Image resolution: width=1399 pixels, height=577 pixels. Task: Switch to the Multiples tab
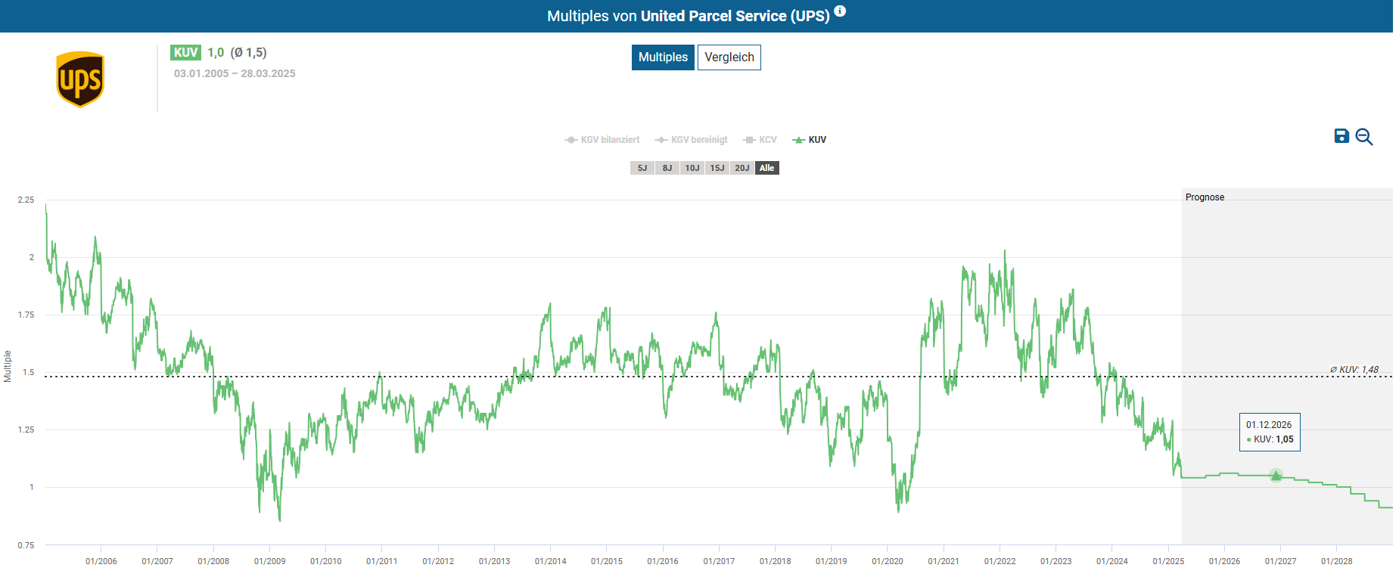(x=663, y=57)
